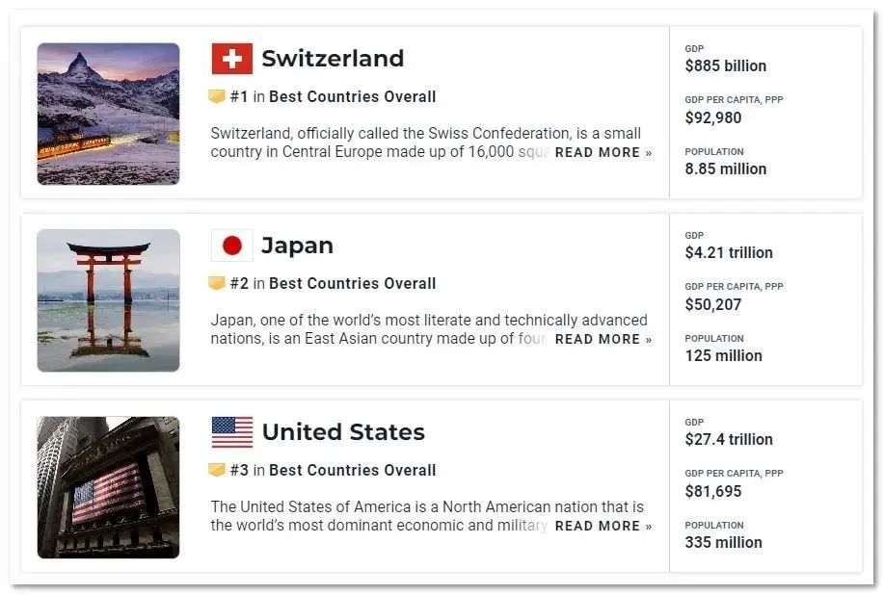Click the gold ranking badge beside #1
The height and width of the screenshot is (595, 884).
(x=217, y=96)
